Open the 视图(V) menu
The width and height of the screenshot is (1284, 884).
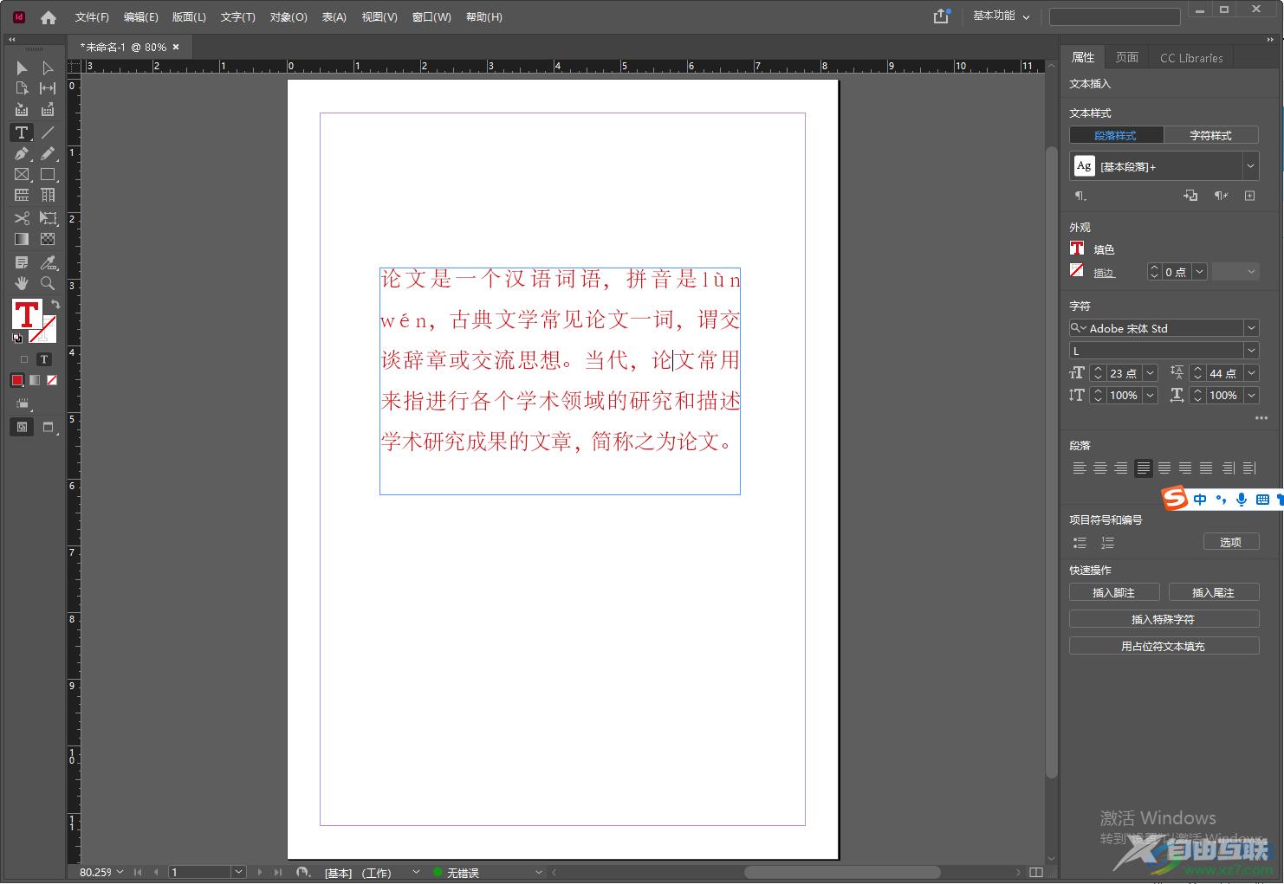click(x=379, y=17)
